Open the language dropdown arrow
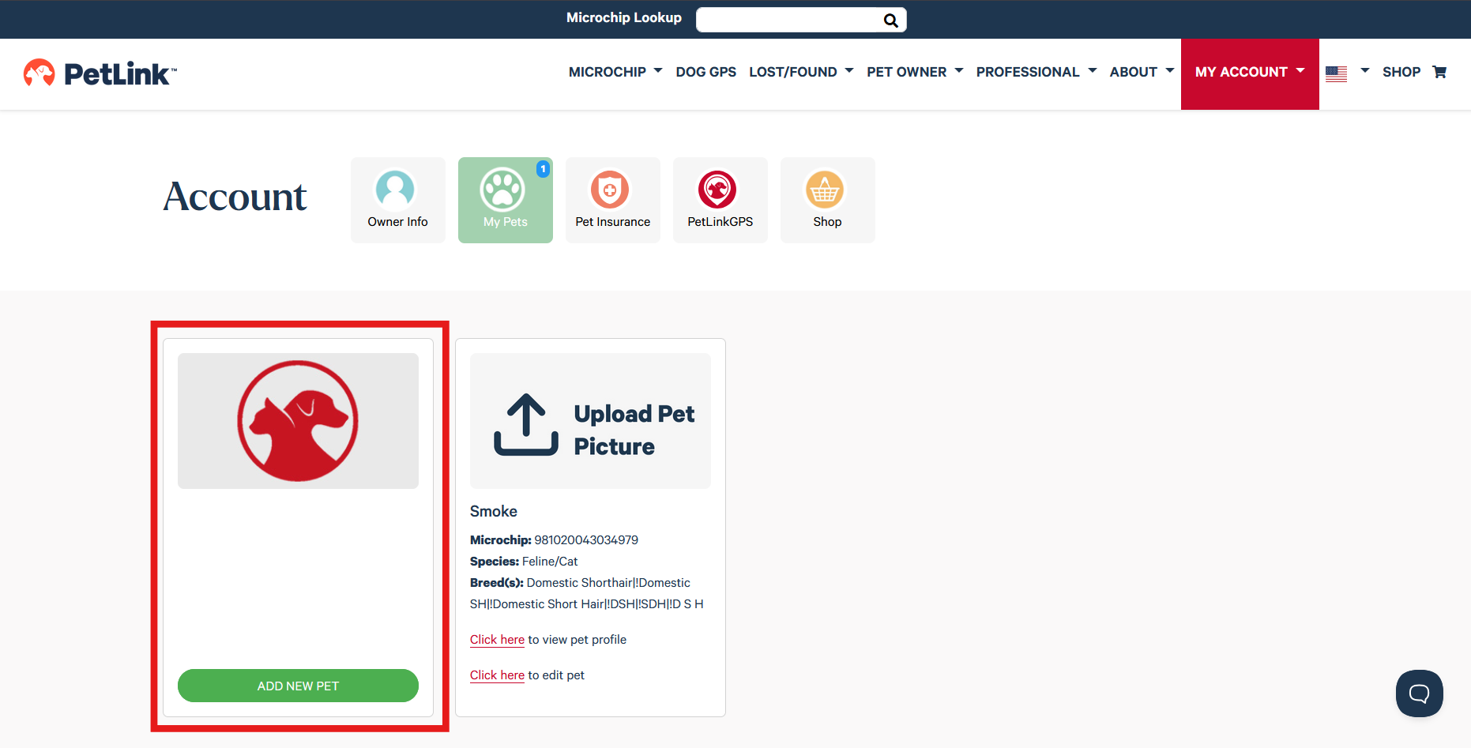Viewport: 1471px width, 748px height. click(1364, 71)
